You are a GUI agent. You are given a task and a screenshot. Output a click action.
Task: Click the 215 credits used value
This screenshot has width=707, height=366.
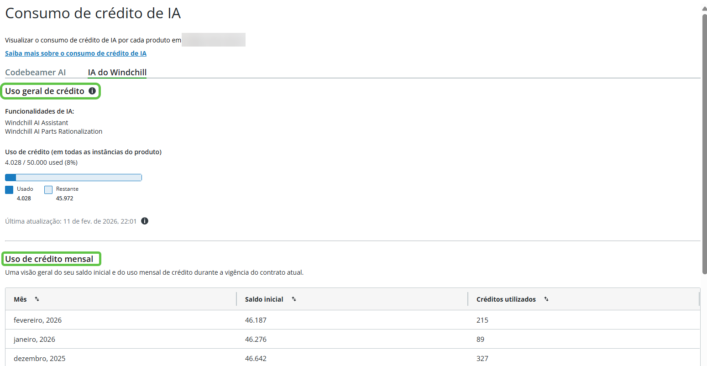pyautogui.click(x=482, y=320)
